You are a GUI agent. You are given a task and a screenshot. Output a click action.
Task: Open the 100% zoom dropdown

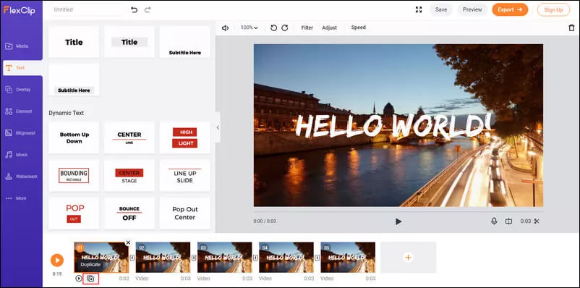(249, 27)
